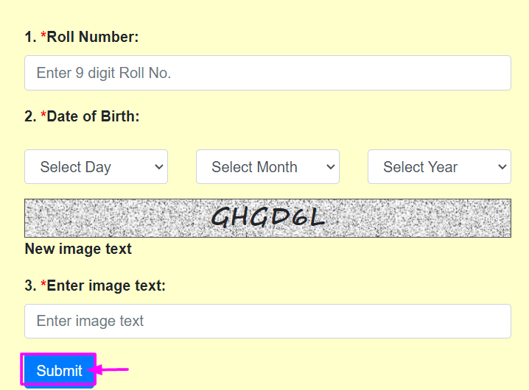Click the Enter image text label
The height and width of the screenshot is (390, 529).
[x=106, y=286]
